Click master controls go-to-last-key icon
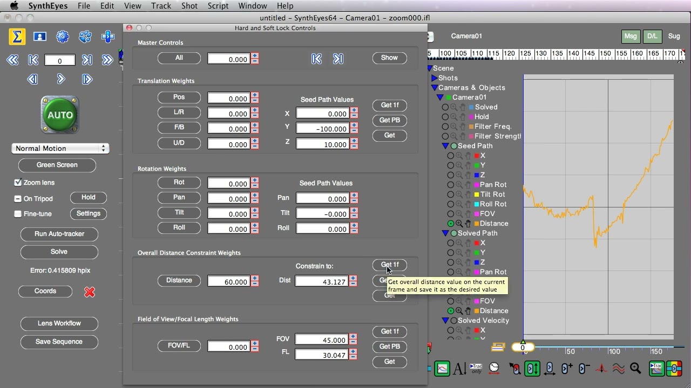The width and height of the screenshot is (691, 388). click(338, 59)
